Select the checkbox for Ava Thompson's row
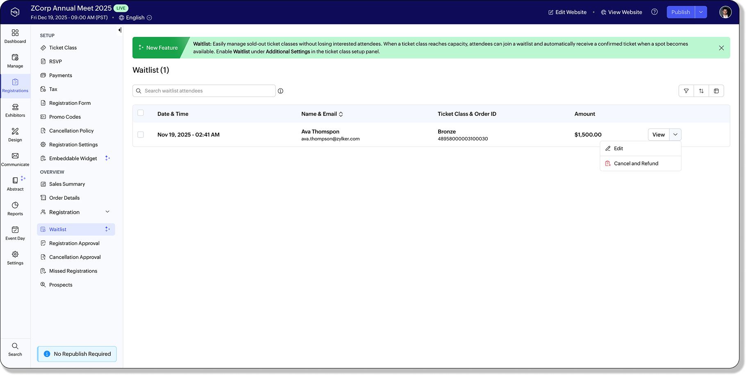Viewport: 746px width, 375px height. pyautogui.click(x=141, y=135)
